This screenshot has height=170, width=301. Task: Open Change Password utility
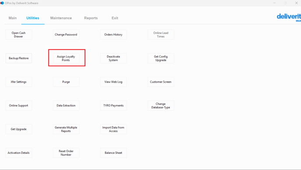pos(66,35)
